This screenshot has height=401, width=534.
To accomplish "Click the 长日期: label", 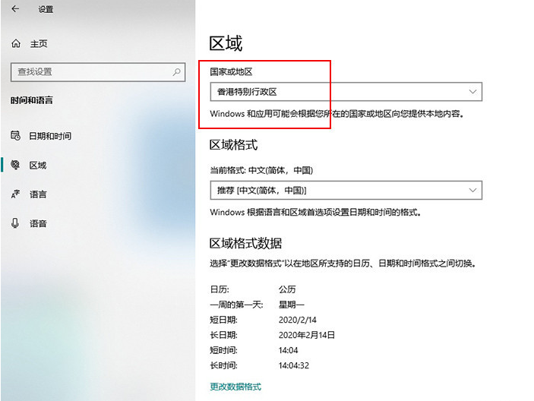I will coord(224,335).
